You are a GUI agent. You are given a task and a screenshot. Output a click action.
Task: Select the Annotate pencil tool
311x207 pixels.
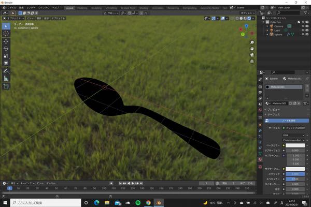[x=6, y=71]
